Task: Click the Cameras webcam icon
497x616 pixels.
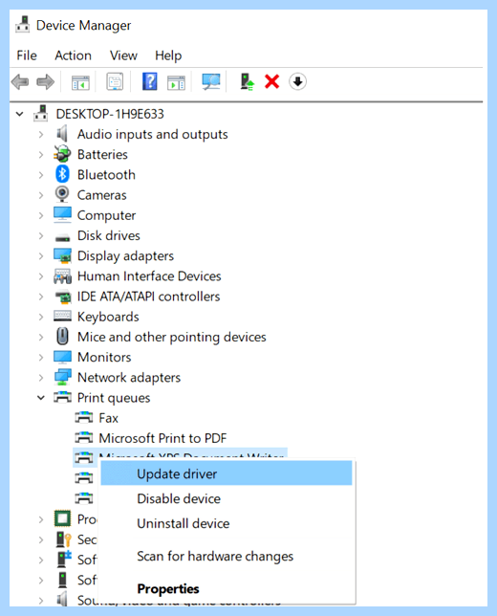Action: (x=62, y=194)
